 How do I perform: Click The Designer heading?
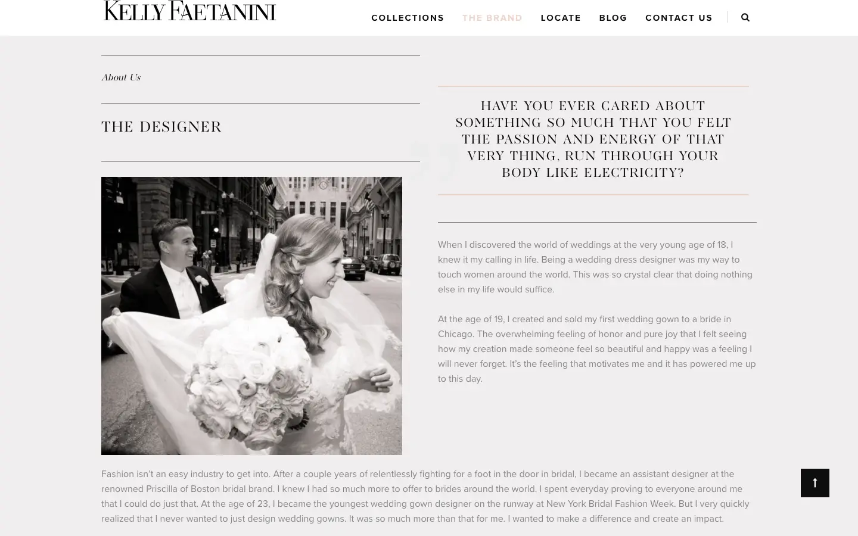click(x=161, y=127)
